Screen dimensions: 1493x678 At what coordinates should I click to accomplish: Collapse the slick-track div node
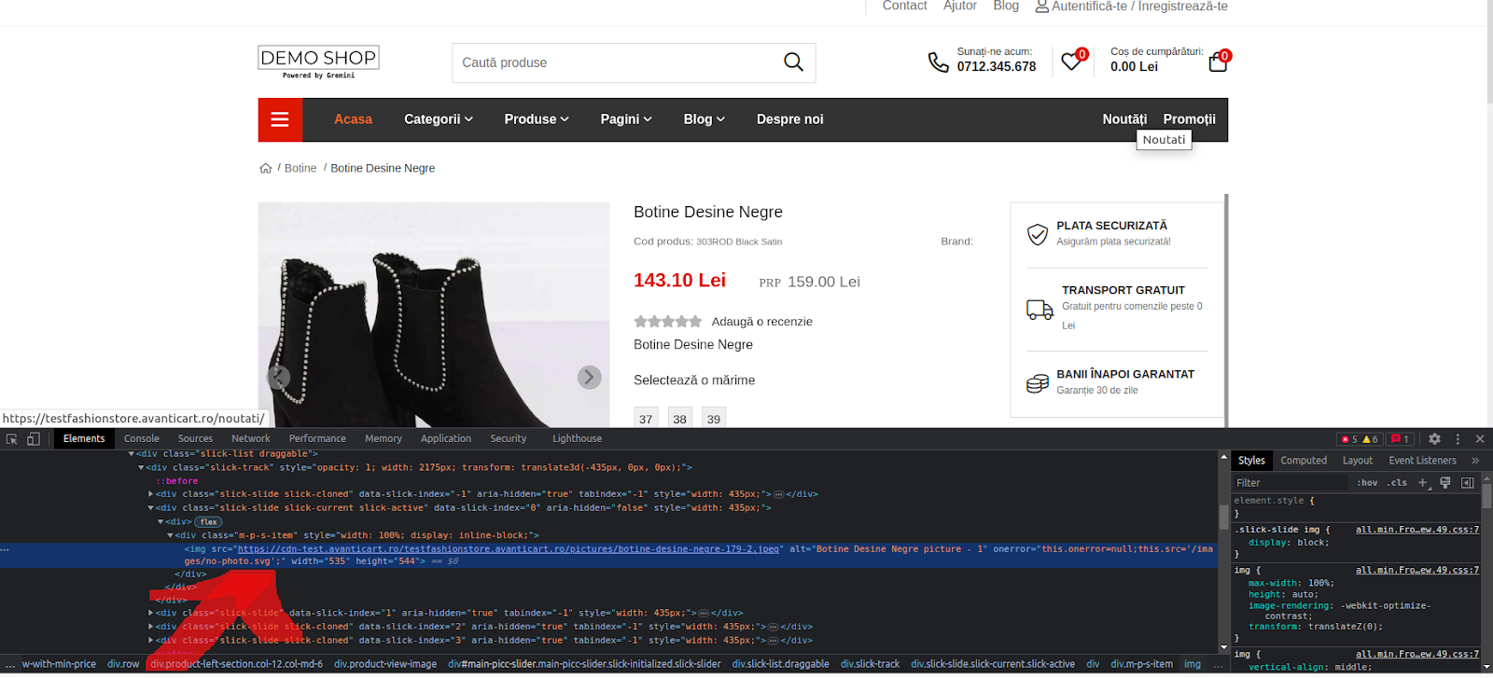(141, 468)
